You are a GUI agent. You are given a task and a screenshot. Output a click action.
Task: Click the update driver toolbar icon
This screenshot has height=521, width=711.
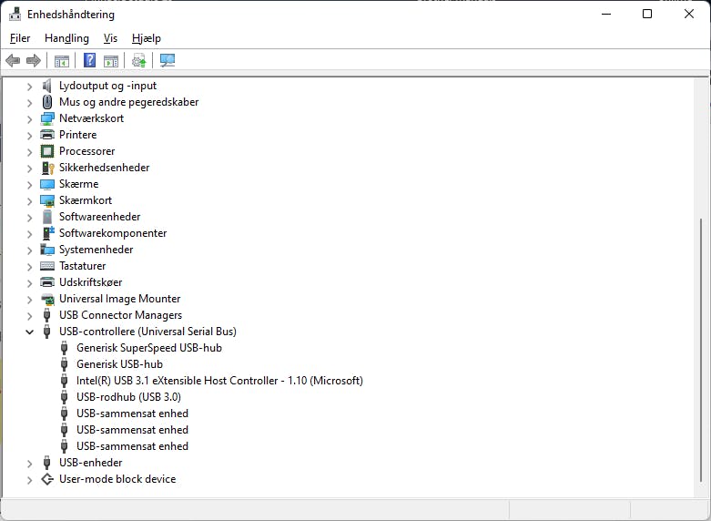point(138,60)
